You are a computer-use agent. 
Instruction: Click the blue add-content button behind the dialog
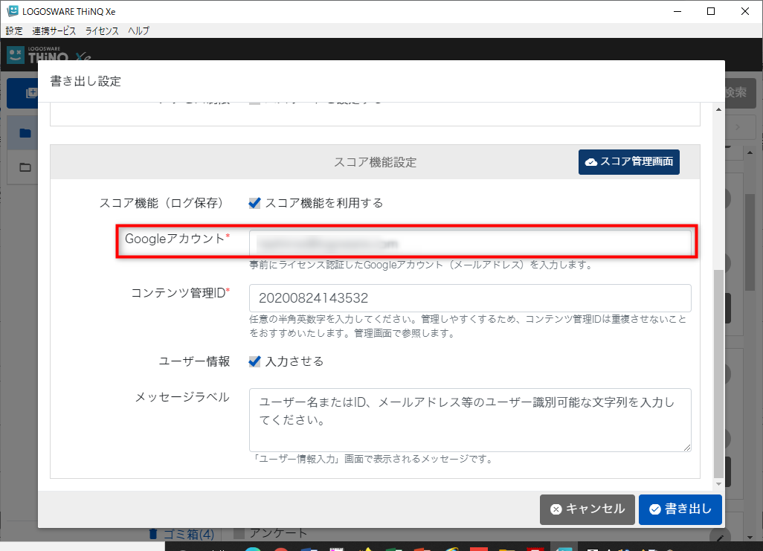[23, 93]
